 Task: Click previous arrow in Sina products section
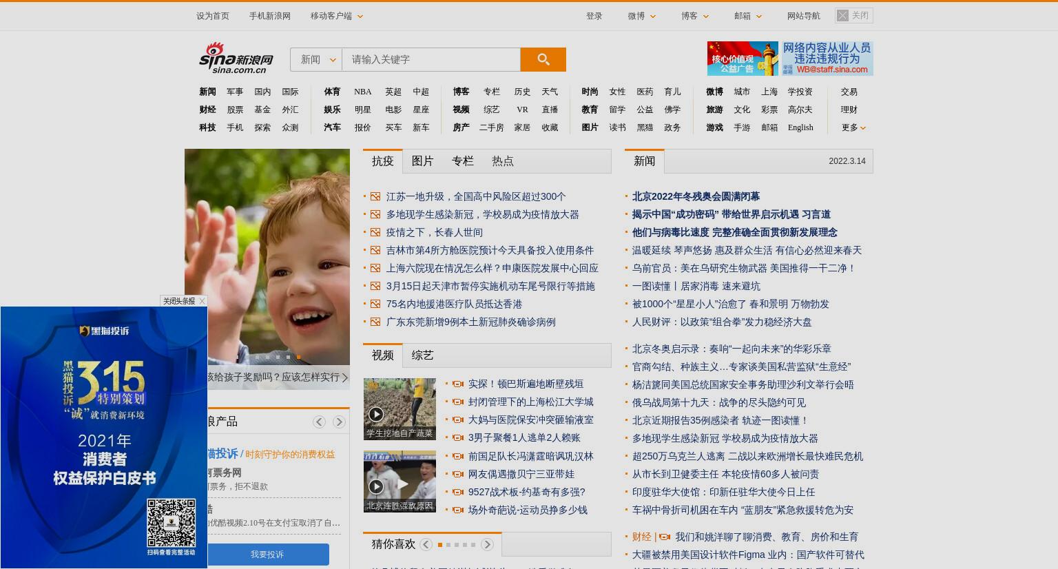(319, 422)
